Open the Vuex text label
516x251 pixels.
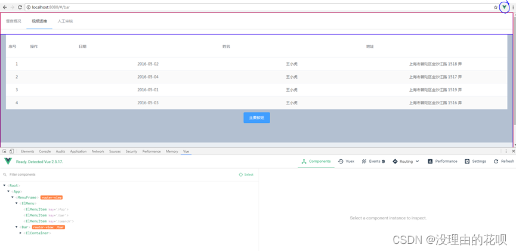point(350,162)
